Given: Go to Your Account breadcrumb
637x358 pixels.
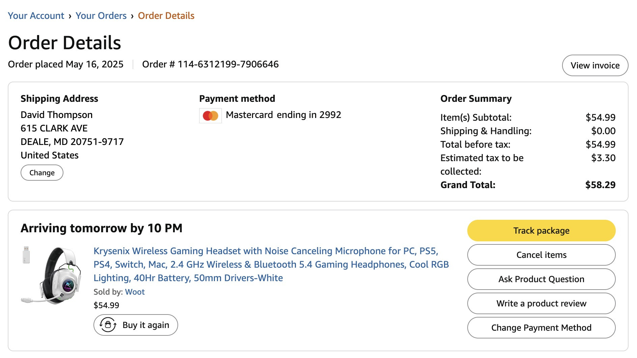Looking at the screenshot, I should coord(36,16).
